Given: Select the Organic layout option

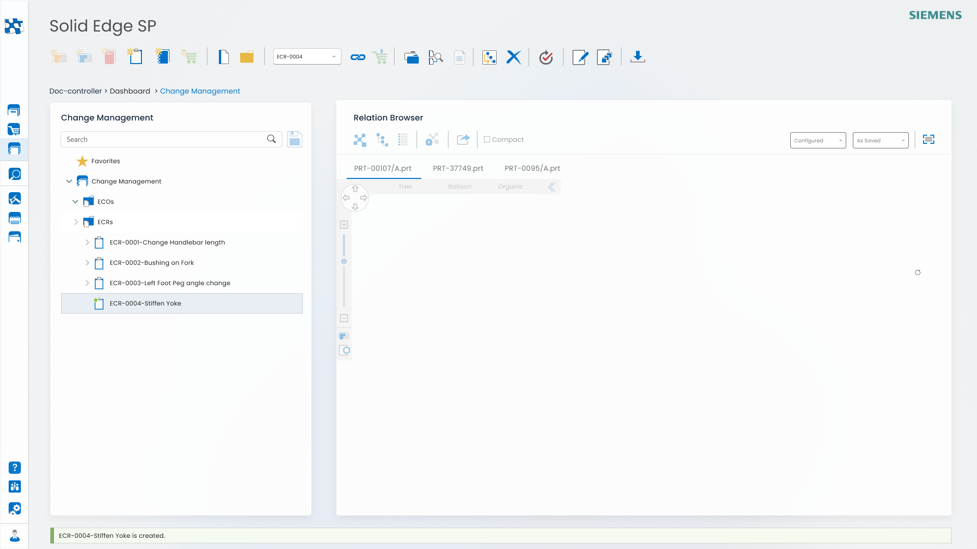Looking at the screenshot, I should (x=510, y=187).
